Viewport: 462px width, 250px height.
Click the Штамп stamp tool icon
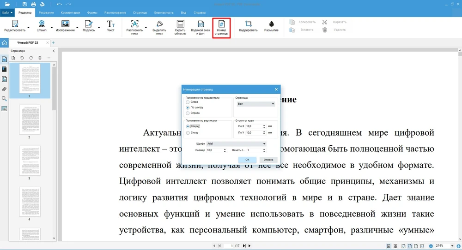(x=42, y=24)
